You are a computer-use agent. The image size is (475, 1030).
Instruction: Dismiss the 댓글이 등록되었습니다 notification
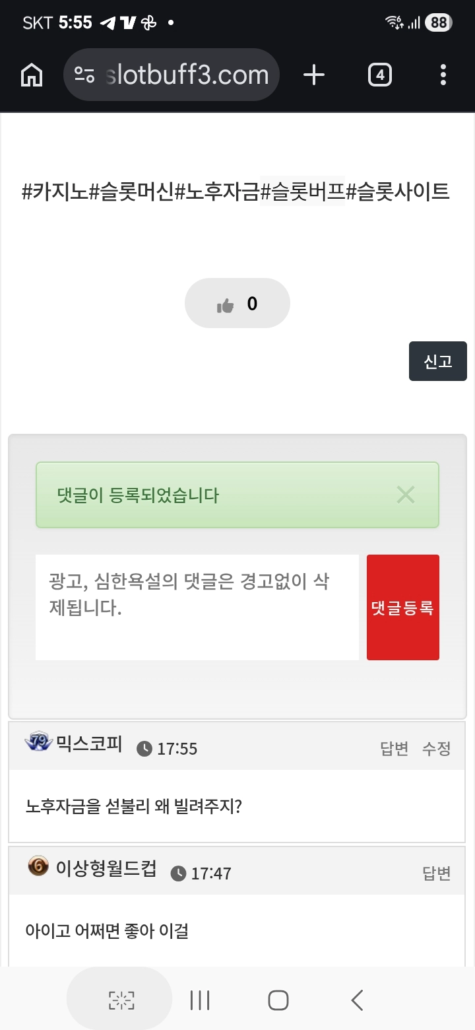pyautogui.click(x=406, y=495)
